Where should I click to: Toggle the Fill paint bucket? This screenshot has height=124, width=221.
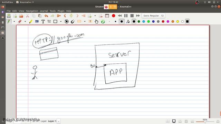[128, 21]
